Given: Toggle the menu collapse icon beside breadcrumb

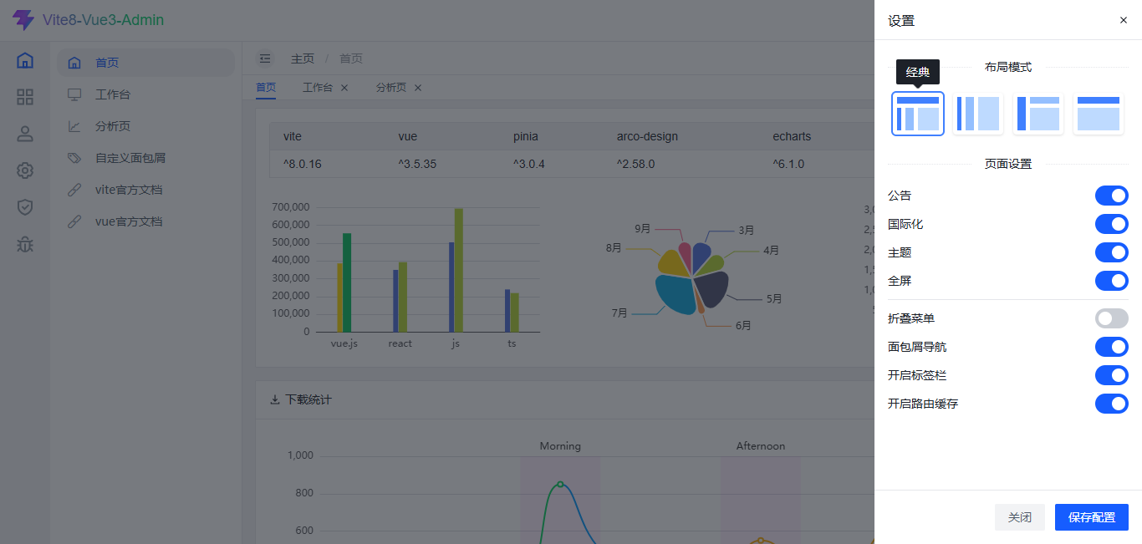Looking at the screenshot, I should click(265, 58).
